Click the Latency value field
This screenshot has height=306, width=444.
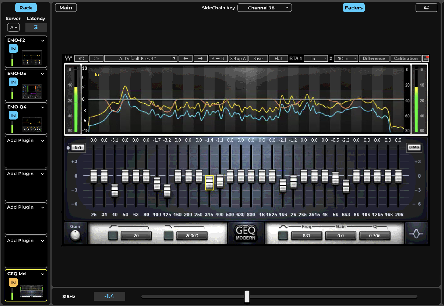pos(36,27)
